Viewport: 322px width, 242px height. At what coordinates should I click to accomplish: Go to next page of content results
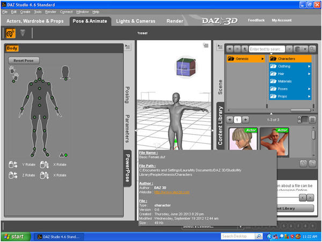coord(245,120)
